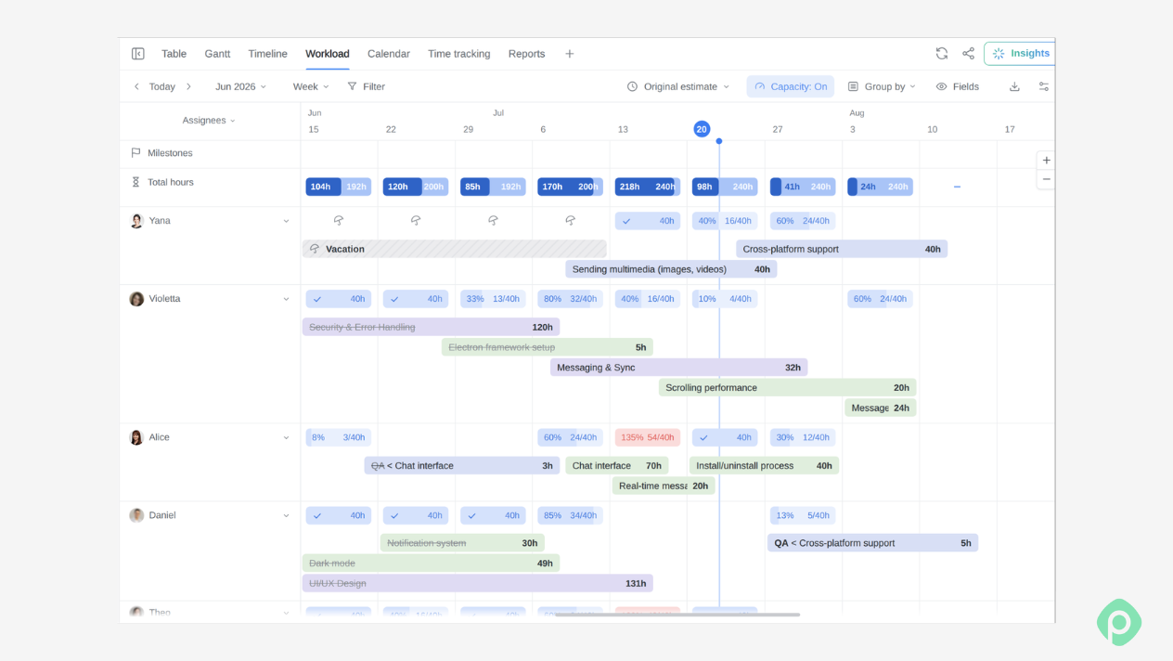Zoom out the timeline with minus
The width and height of the screenshot is (1173, 661).
pos(1047,179)
